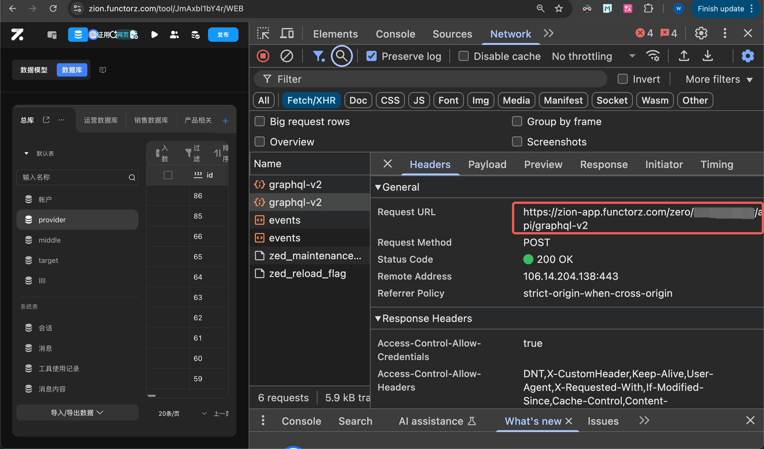Check the Big request rows option

[260, 121]
